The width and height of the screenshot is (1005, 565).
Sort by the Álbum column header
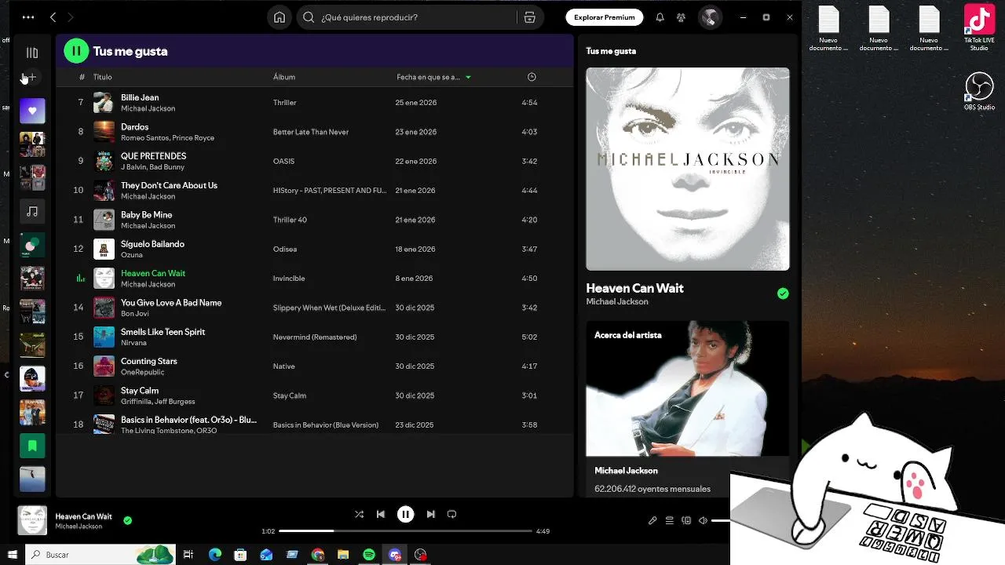pos(284,77)
